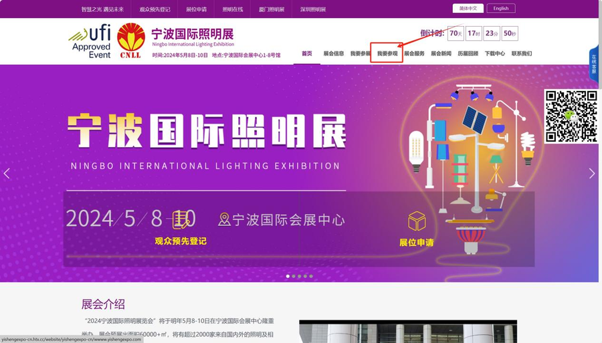The height and width of the screenshot is (343, 602).
Task: Click the countdown minutes box showing 23
Action: 492,33
